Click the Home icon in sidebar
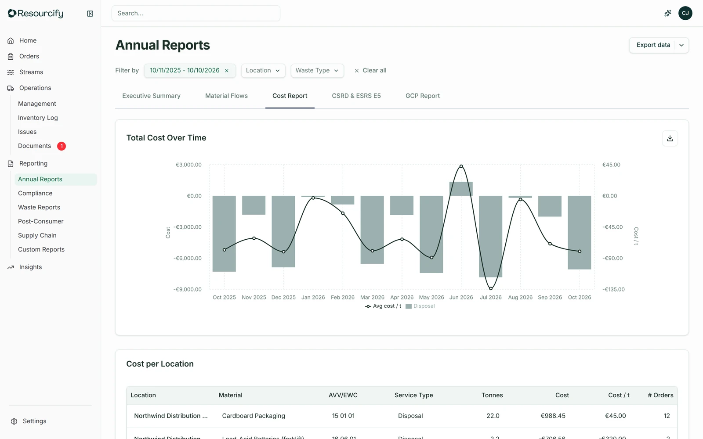The height and width of the screenshot is (439, 703). (x=11, y=40)
